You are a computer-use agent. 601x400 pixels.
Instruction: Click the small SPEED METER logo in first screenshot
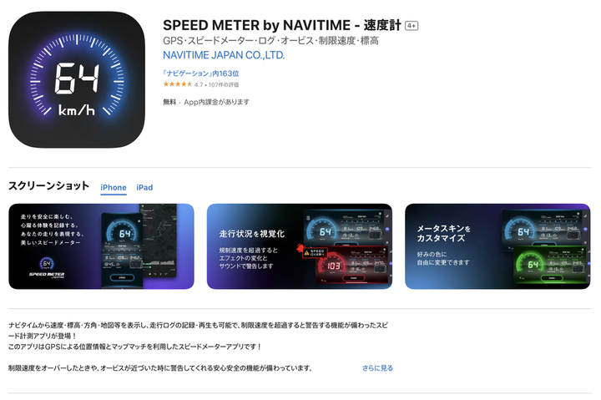click(x=47, y=268)
